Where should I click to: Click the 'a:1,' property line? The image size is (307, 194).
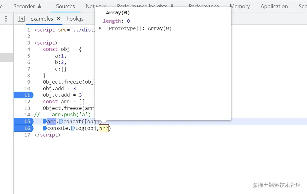pyautogui.click(x=61, y=56)
